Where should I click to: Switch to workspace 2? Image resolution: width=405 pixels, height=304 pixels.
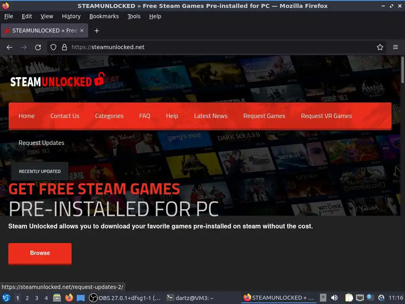pos(27,298)
